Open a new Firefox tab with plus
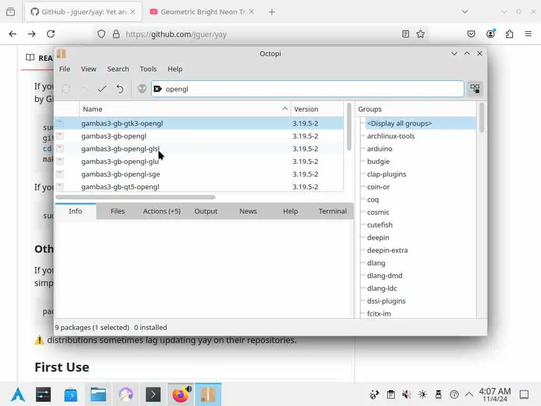Viewport: 541px width, 406px height. [272, 12]
